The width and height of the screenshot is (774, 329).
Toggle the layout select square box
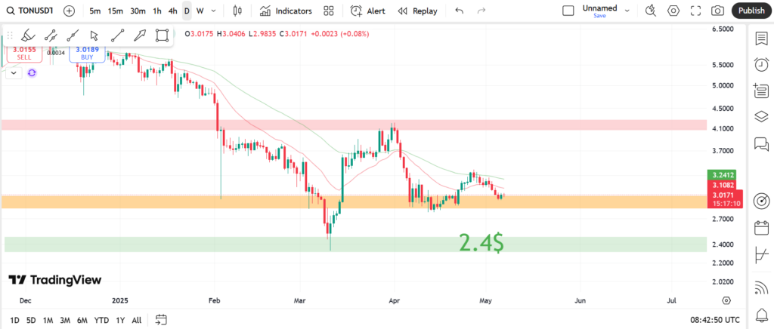(568, 11)
